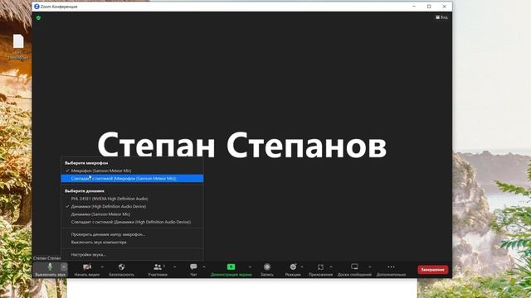This screenshot has width=531, height=298.
Task: Expand the caret next to Участники
Action: coord(175,267)
